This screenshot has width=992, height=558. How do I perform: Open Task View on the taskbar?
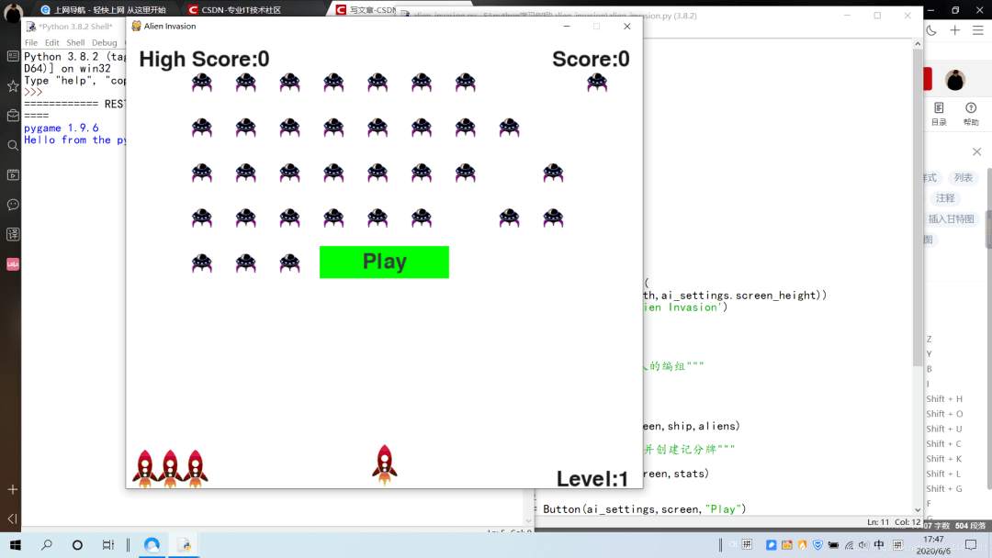pos(108,545)
